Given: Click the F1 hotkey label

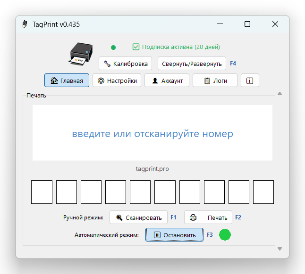Looking at the screenshot, I should (x=173, y=218).
